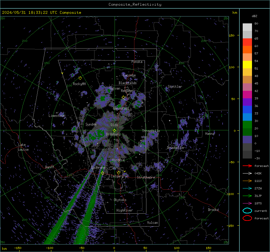Click the HighRiver town label

coord(124,210)
